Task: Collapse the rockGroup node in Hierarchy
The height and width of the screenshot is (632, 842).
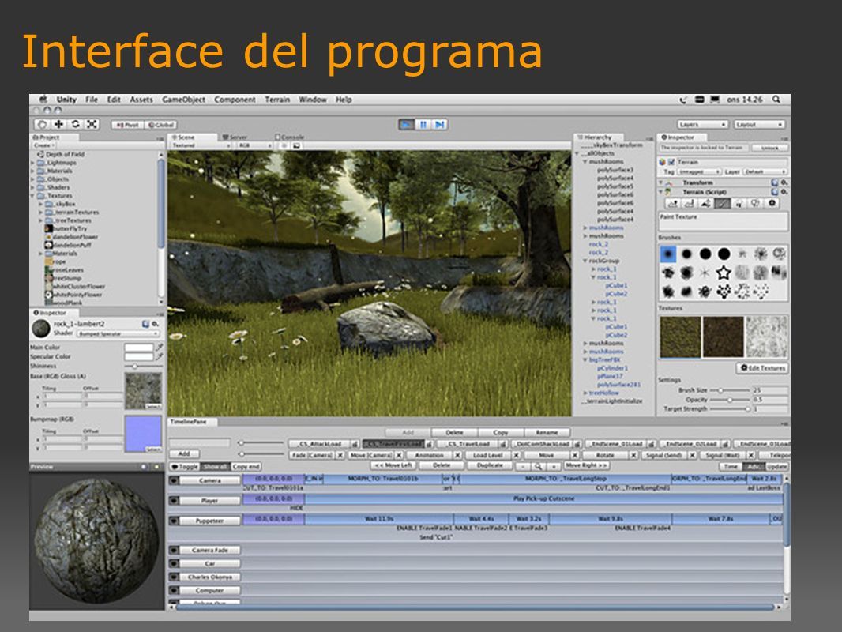Action: [585, 261]
